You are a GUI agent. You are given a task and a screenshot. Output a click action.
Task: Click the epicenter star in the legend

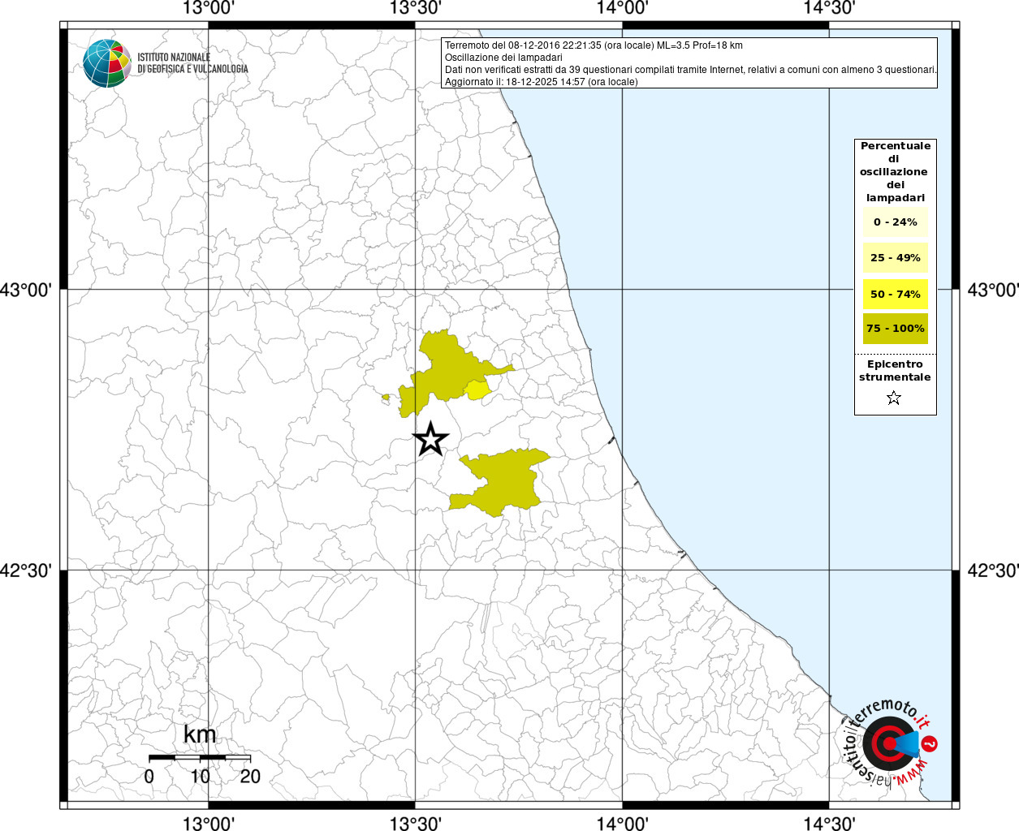tap(894, 398)
